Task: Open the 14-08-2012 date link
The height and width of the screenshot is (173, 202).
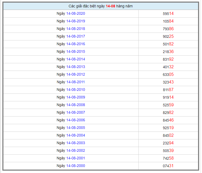Action: [76, 74]
